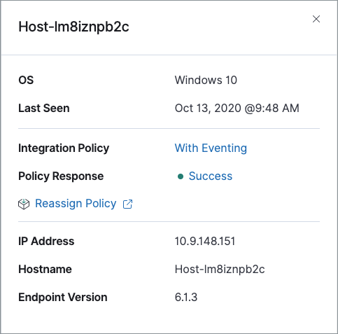Click the Last Seen label
338x334 pixels.
(x=44, y=109)
